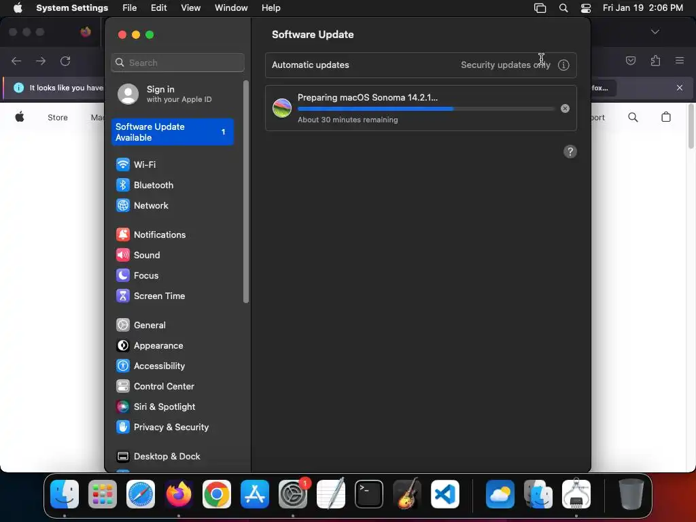Screen dimensions: 696x522
Task: Click Software Update Available item
Action: (x=172, y=132)
